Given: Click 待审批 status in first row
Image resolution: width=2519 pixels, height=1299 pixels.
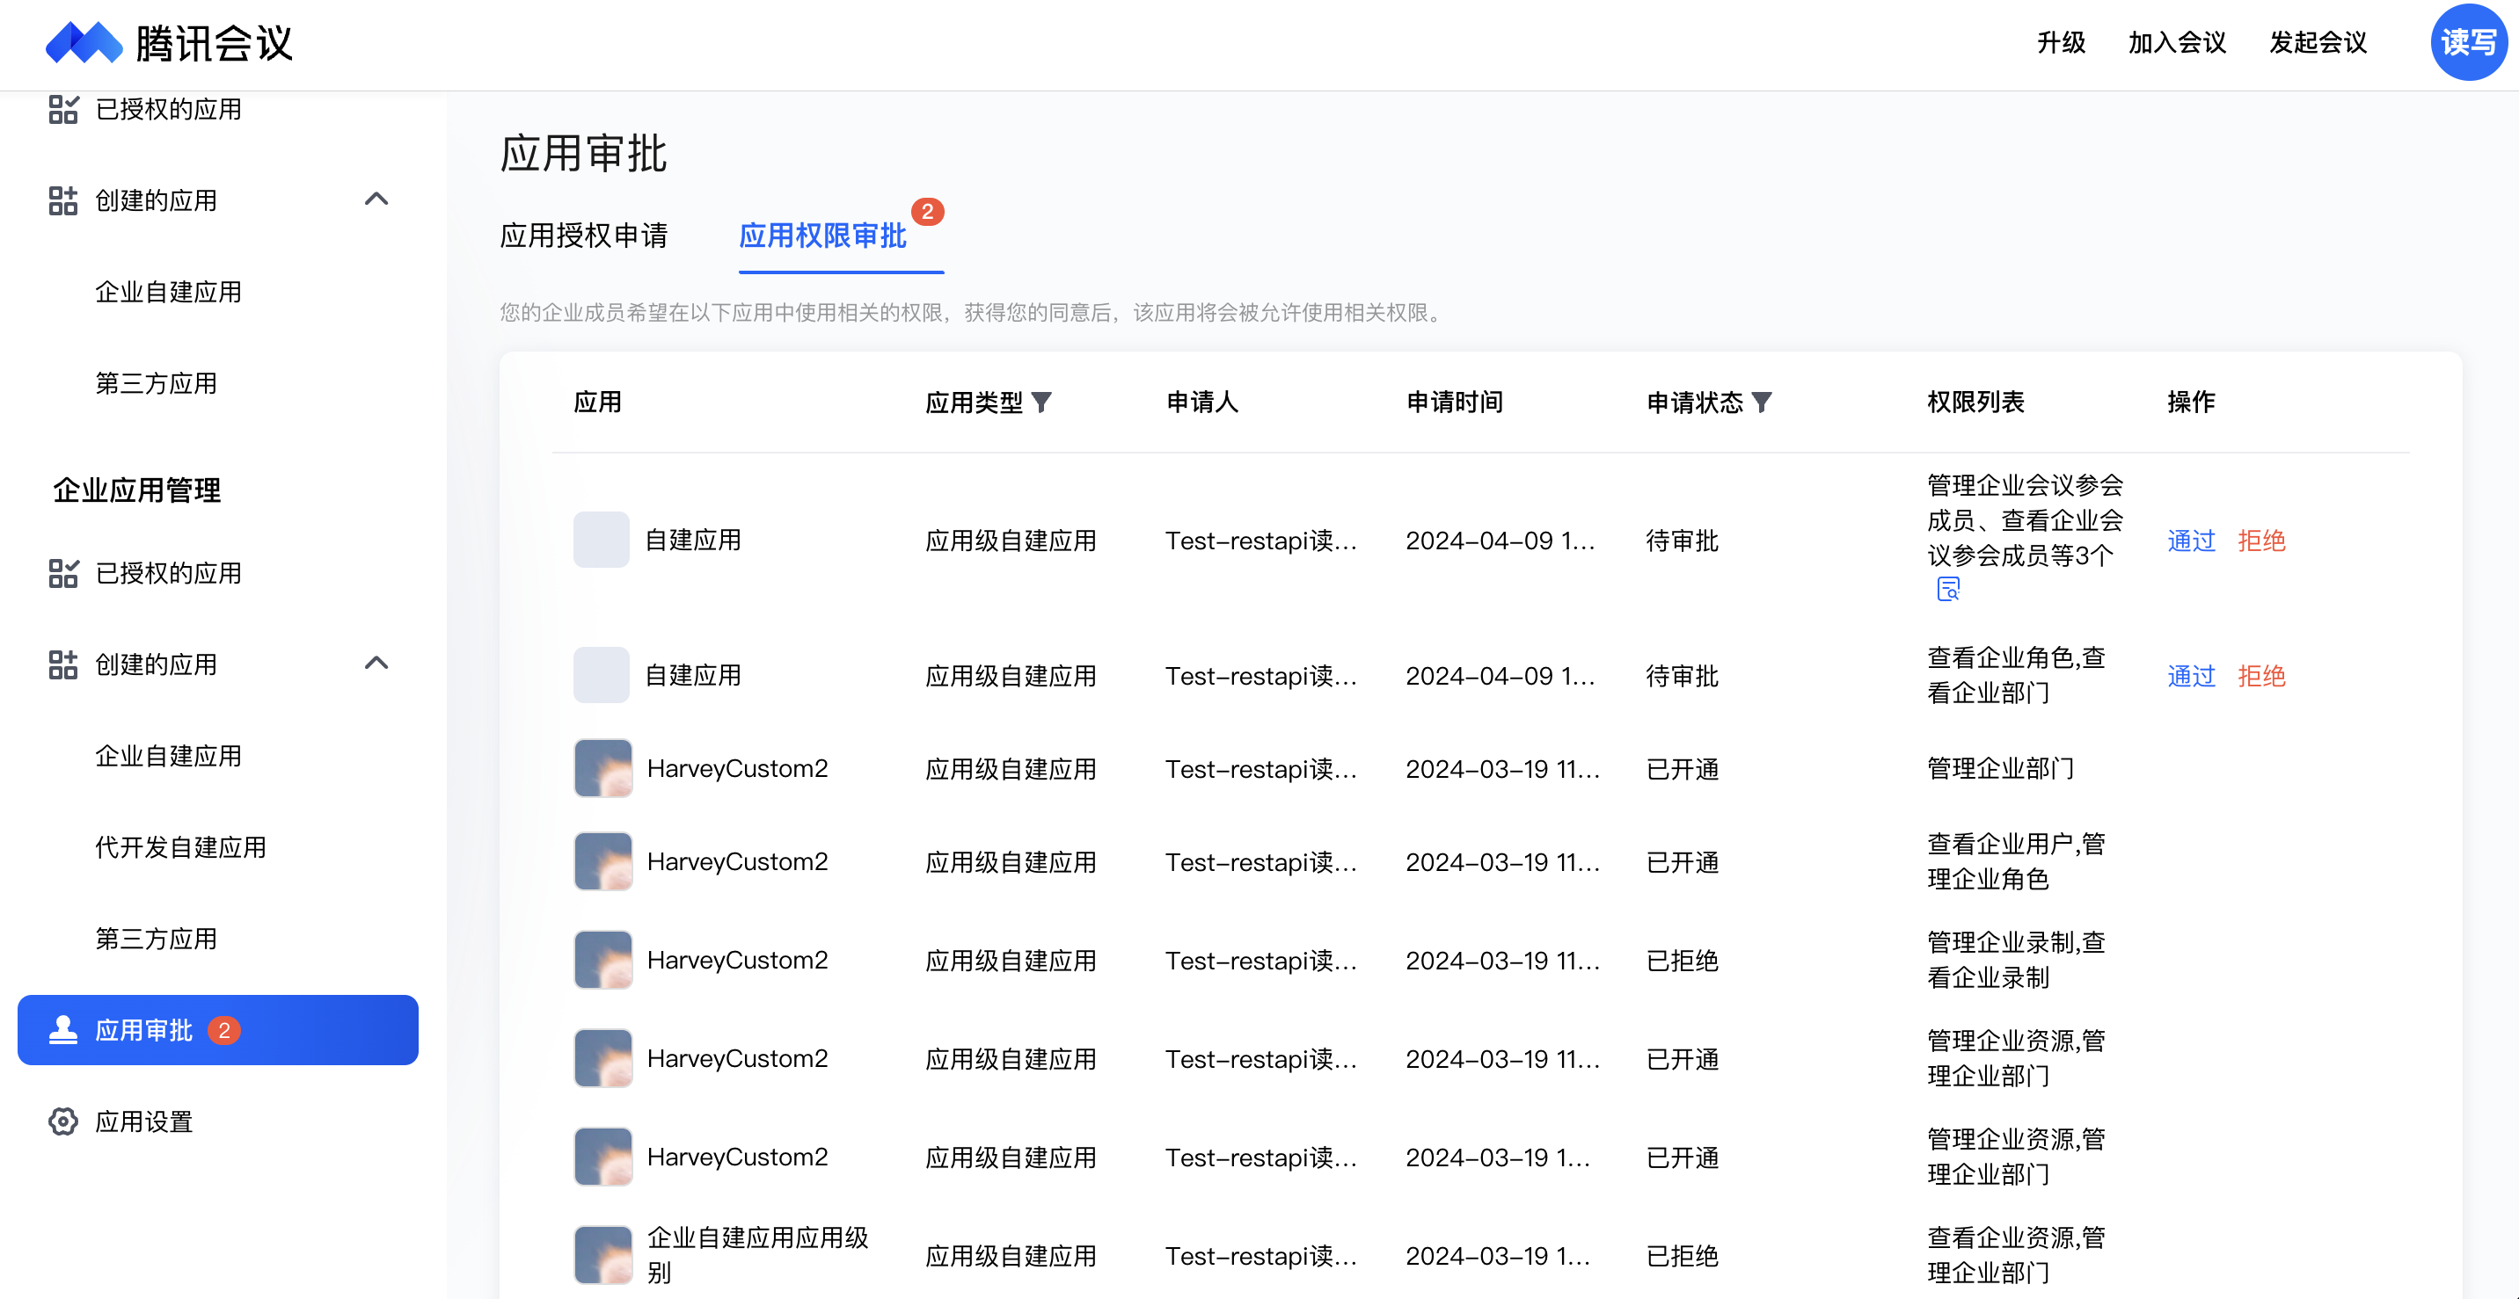Looking at the screenshot, I should point(1682,541).
